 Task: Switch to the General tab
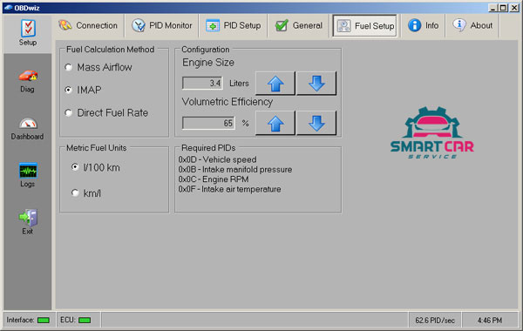[299, 25]
